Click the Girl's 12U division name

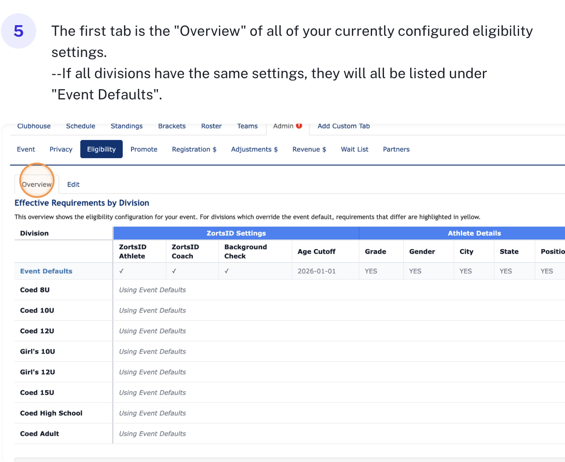(38, 372)
